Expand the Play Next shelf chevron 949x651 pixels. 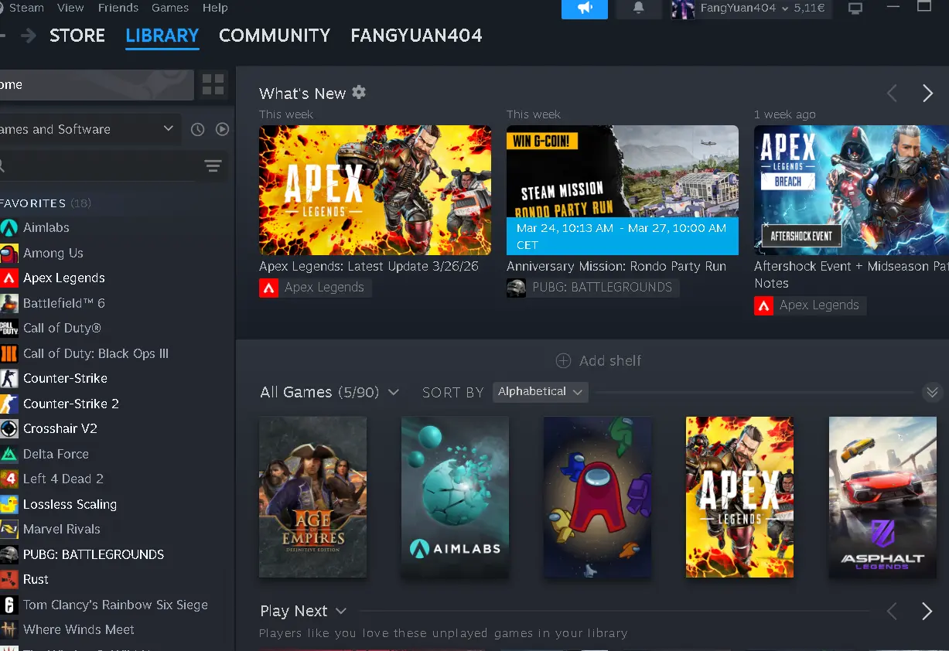[341, 611]
